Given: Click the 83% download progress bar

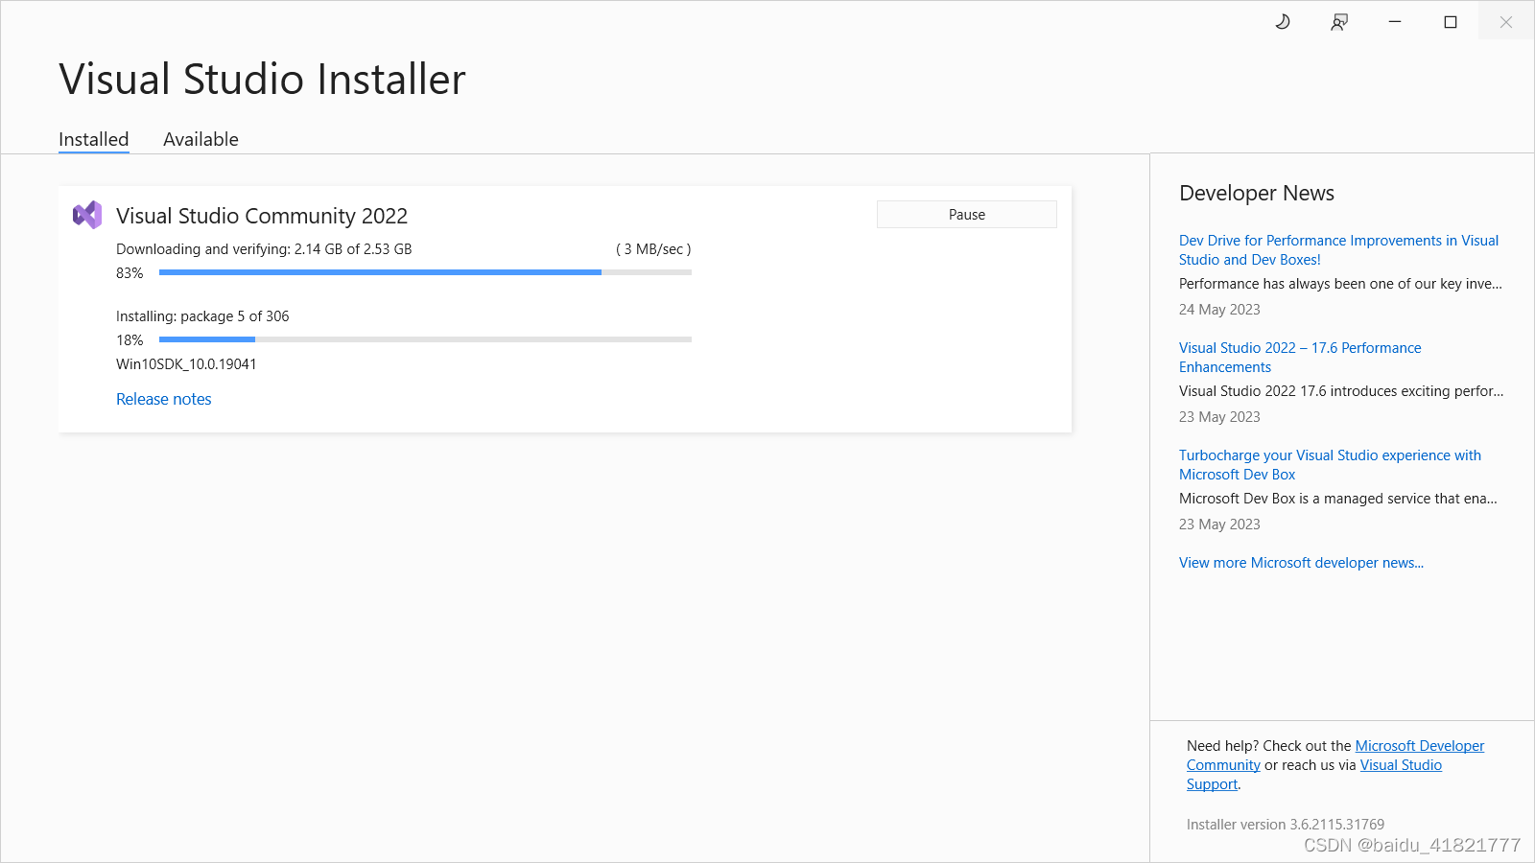Looking at the screenshot, I should coord(425,272).
